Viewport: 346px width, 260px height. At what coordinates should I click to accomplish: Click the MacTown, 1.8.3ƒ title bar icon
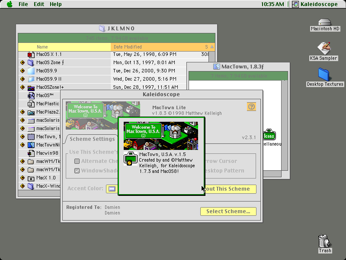point(217,67)
